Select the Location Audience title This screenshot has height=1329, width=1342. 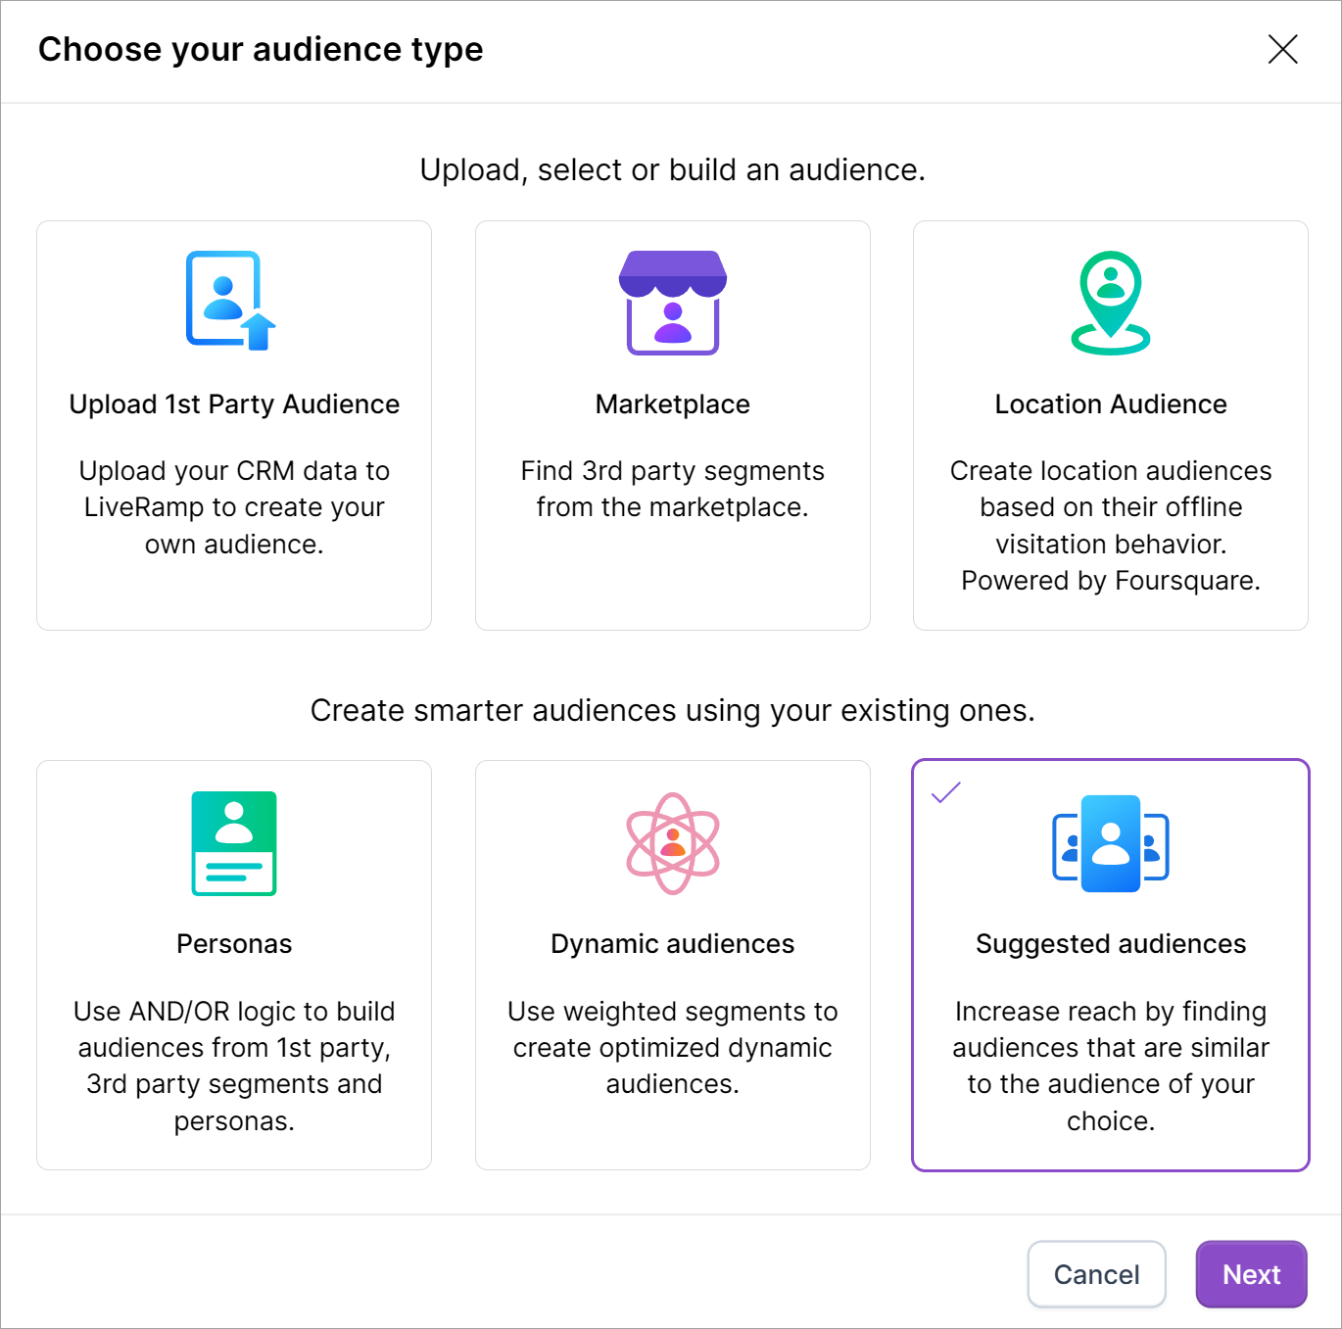click(x=1110, y=404)
